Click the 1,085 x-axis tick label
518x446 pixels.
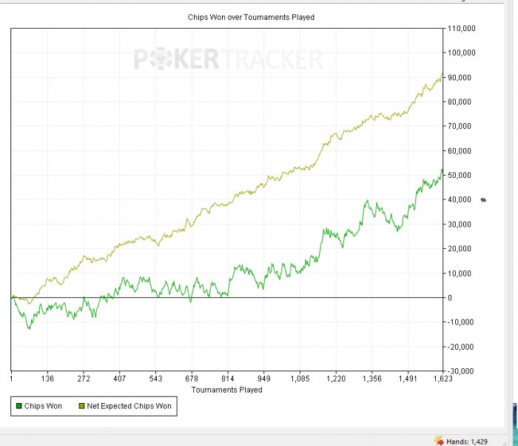pyautogui.click(x=300, y=379)
